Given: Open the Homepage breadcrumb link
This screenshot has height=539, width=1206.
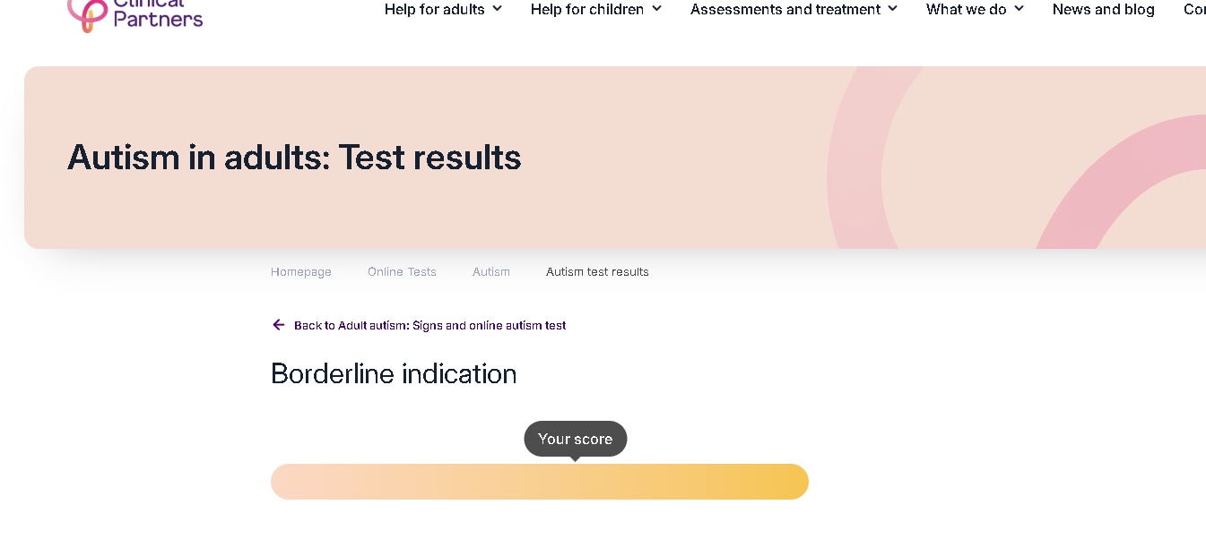Looking at the screenshot, I should (301, 272).
